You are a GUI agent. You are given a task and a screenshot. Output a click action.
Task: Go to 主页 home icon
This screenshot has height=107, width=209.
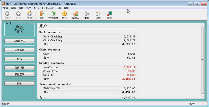pos(30,14)
